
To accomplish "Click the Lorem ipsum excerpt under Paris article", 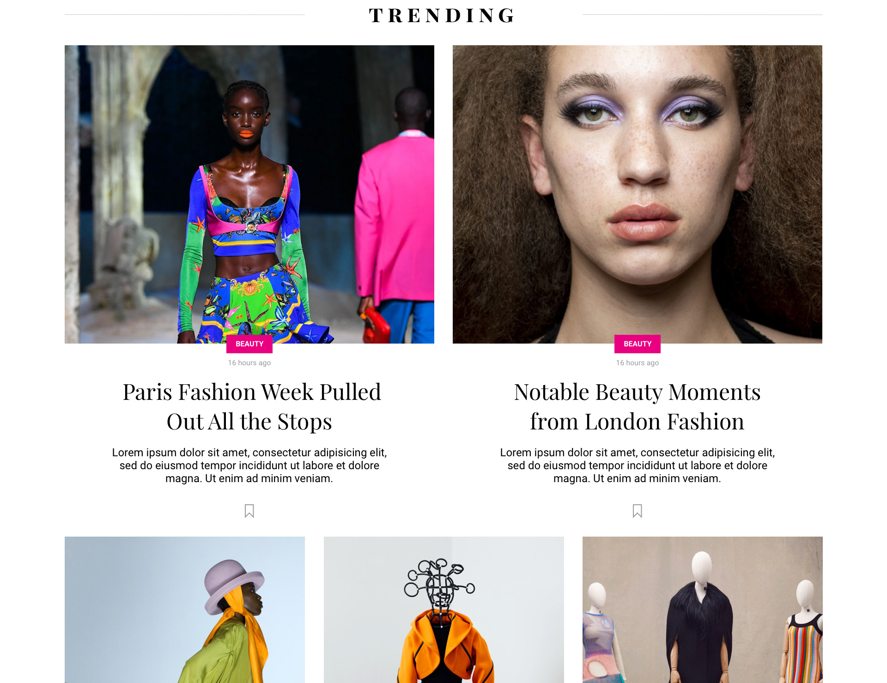I will coord(249,465).
